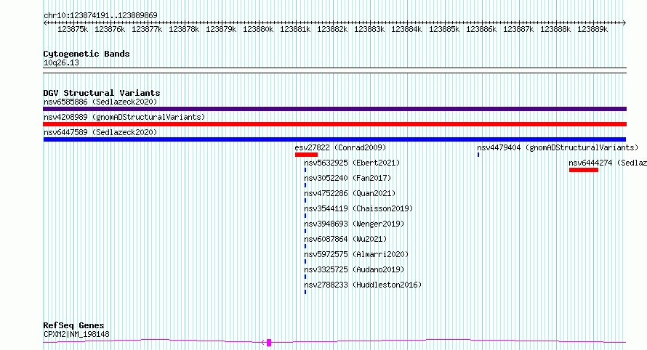Click the nsv4208989 (gnomADStructuralVariants) label
Viewport: 647px width, 350px height.
124,117
